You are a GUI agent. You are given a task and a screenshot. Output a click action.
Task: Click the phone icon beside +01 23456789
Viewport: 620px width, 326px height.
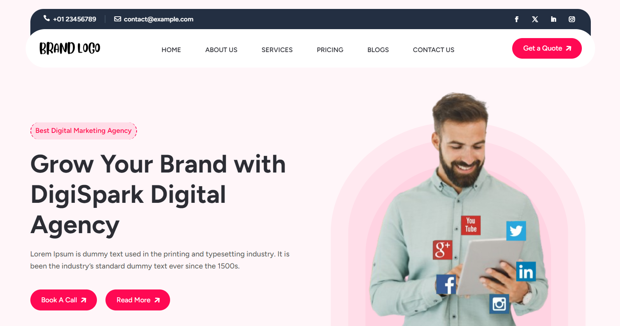coord(47,18)
